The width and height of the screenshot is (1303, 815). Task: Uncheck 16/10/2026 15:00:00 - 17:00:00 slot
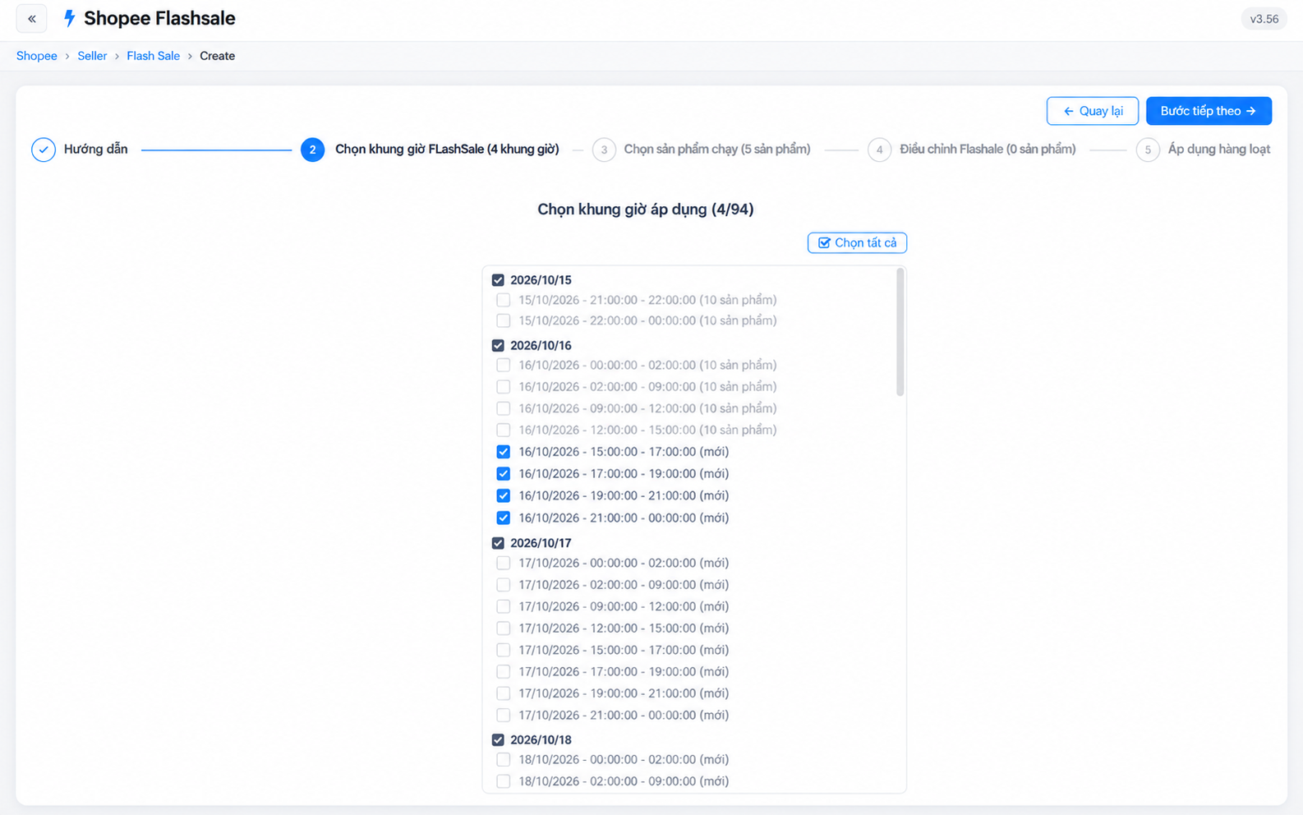coord(504,452)
